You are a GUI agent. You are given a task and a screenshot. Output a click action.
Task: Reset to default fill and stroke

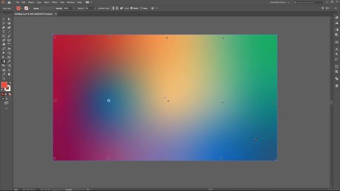coord(2,90)
